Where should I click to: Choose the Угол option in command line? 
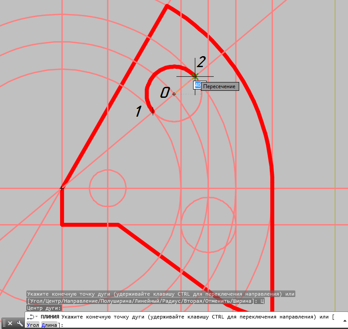click(x=33, y=325)
